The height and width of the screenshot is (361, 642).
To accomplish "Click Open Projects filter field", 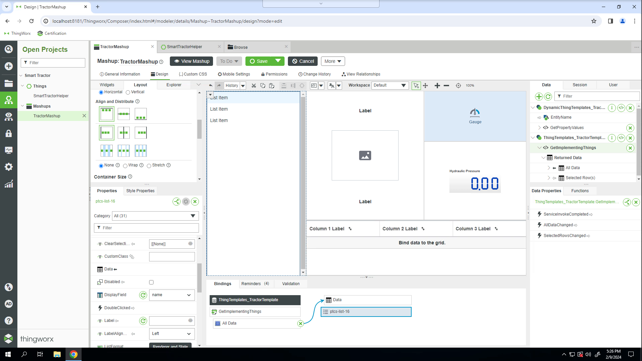I will pos(53,63).
